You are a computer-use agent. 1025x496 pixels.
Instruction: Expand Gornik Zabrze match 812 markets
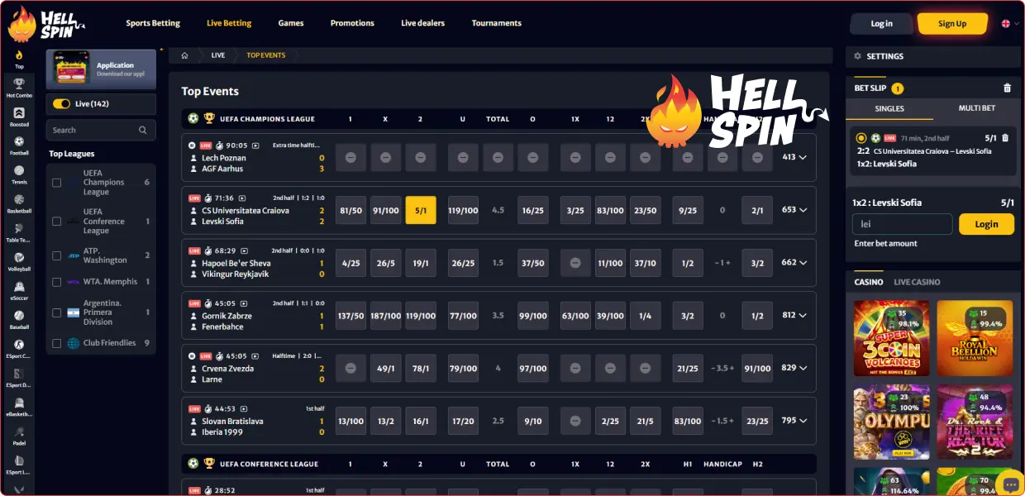(x=794, y=315)
